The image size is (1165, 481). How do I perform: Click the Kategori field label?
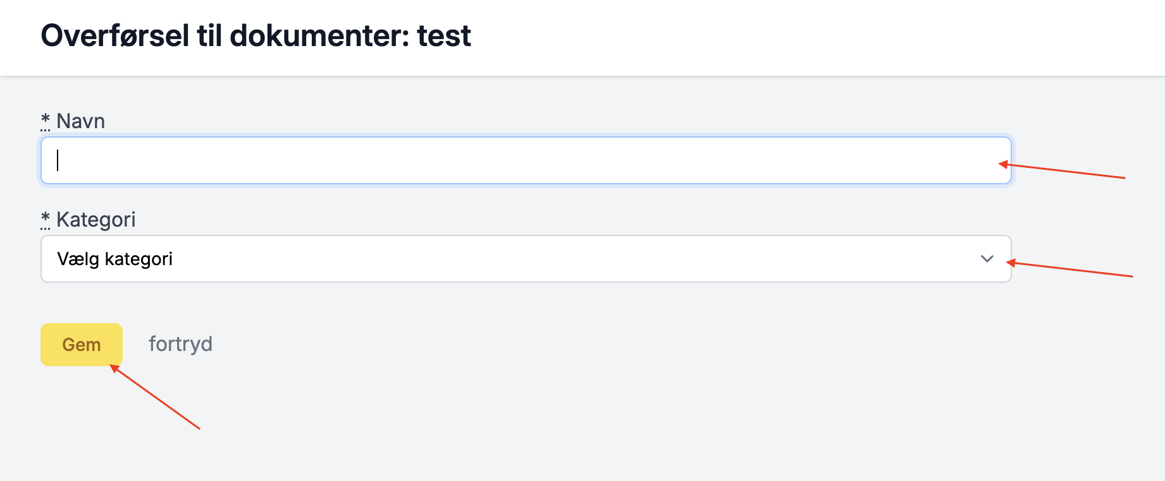(96, 219)
